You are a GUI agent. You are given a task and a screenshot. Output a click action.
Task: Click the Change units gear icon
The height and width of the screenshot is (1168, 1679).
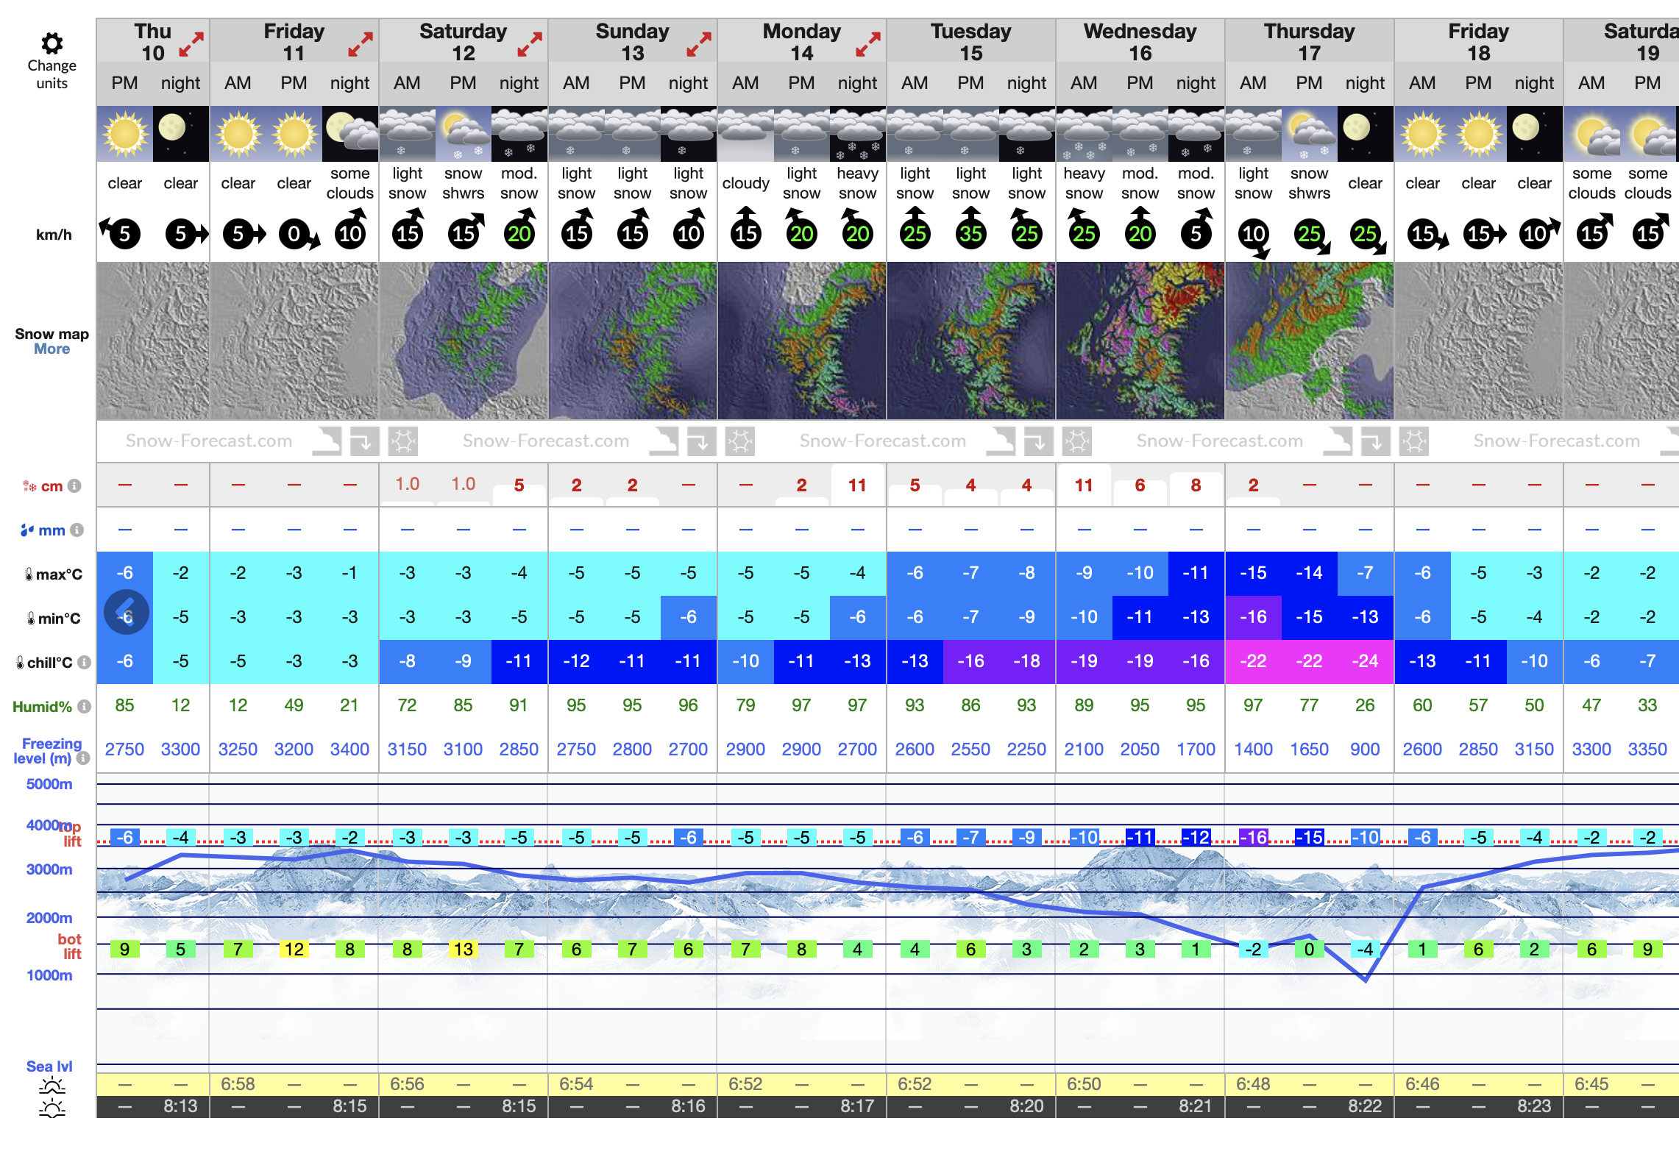point(52,43)
